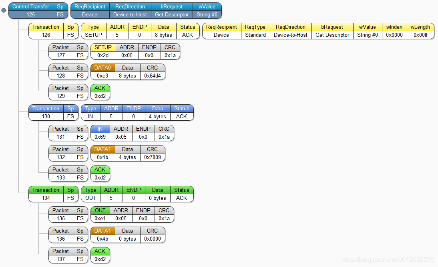Select the Packet 133 cell
The image size is (438, 267).
coord(61,173)
